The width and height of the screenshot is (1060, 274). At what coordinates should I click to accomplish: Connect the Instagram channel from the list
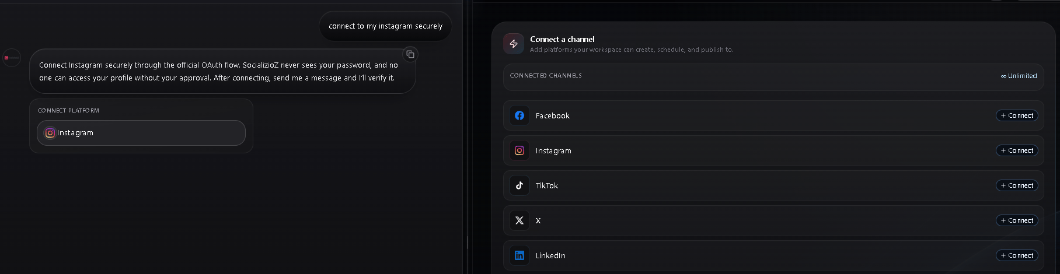(1017, 150)
